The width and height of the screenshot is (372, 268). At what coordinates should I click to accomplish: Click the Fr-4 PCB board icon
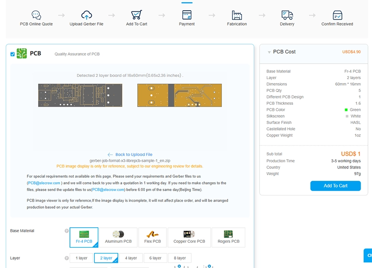[x=84, y=234]
